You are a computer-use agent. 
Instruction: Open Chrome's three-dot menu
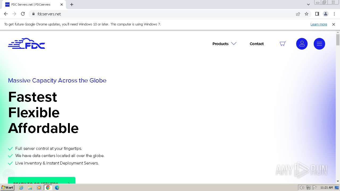tap(334, 14)
